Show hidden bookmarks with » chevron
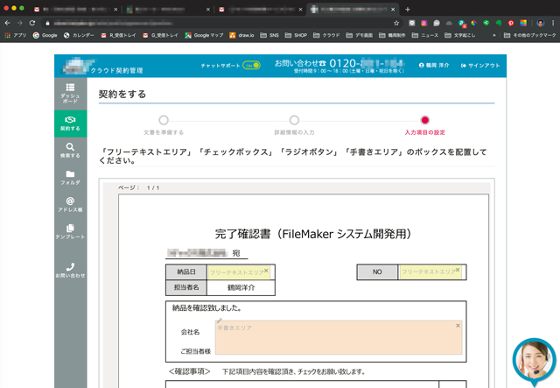The height and width of the screenshot is (388, 560). (x=493, y=35)
